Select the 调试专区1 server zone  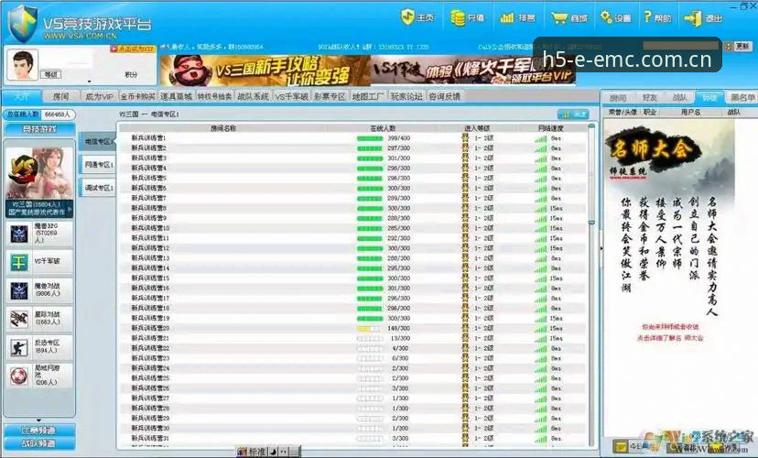[x=98, y=188]
